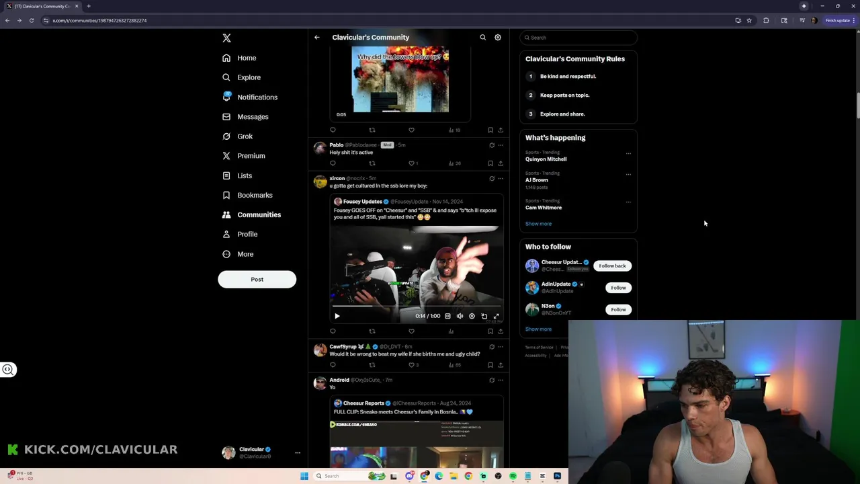
Task: Click the white Post button
Action: (257, 279)
